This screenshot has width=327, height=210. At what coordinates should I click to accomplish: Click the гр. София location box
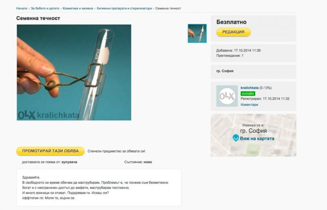click(253, 71)
